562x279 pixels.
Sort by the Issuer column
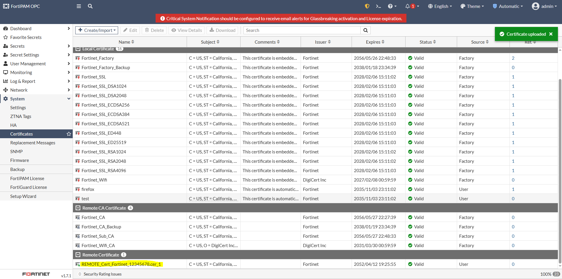click(323, 42)
